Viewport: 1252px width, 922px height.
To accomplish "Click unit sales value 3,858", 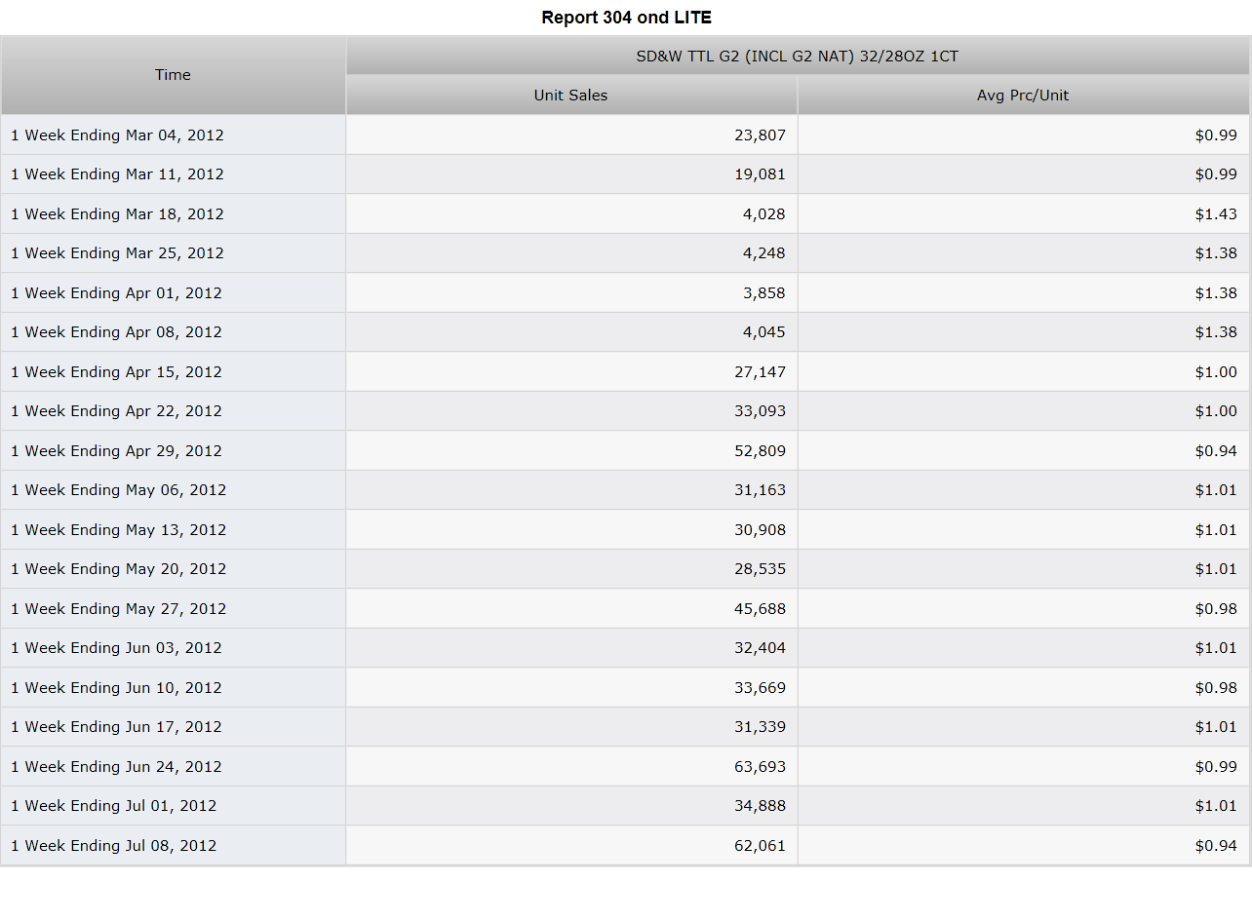I will tap(764, 293).
